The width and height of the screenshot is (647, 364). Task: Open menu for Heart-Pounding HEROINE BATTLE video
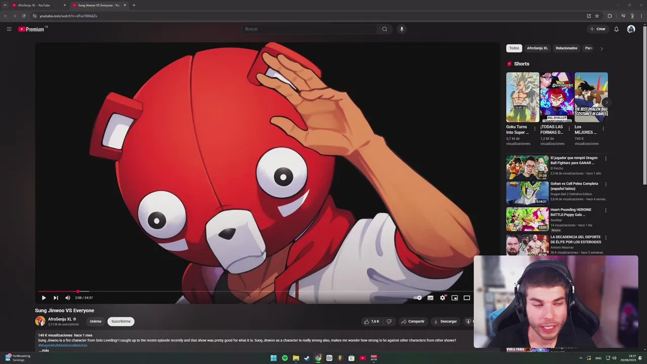tap(606, 210)
